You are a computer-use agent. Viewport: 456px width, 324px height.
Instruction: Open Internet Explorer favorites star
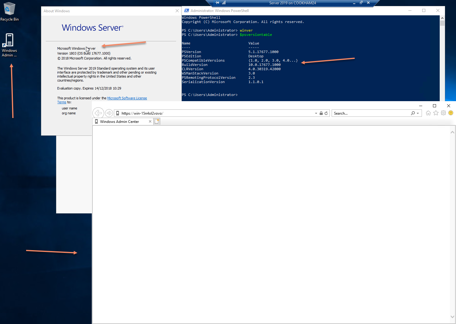pyautogui.click(x=436, y=113)
